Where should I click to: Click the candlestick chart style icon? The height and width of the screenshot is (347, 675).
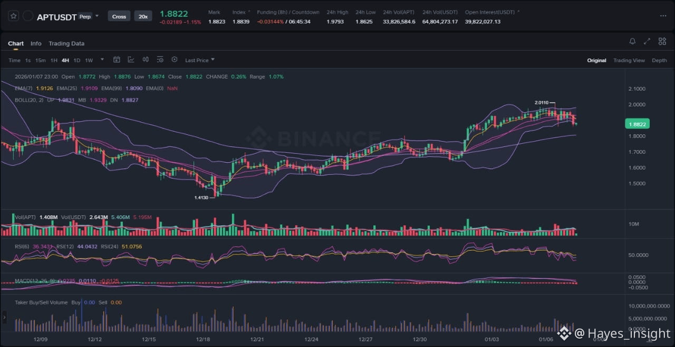tap(146, 60)
